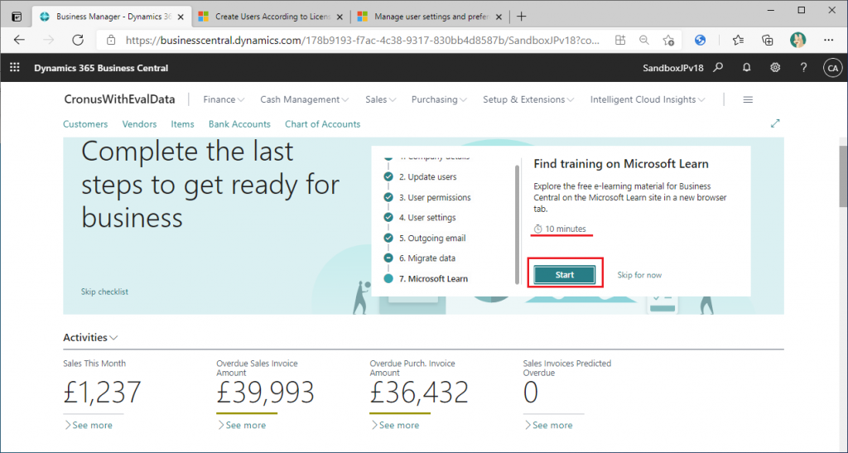Image resolution: width=848 pixels, height=453 pixels.
Task: Open the Customers link
Action: coord(85,123)
